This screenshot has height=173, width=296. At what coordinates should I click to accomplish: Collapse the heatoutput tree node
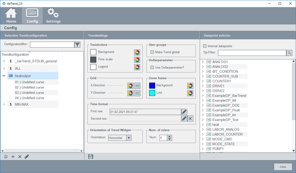[4, 76]
